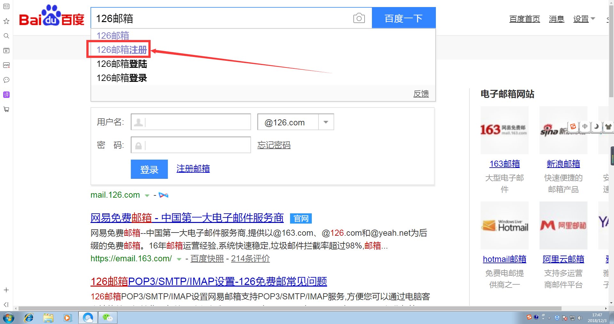The height and width of the screenshot is (324, 614).
Task: Expand the @126.com domain dropdown
Action: click(x=326, y=122)
